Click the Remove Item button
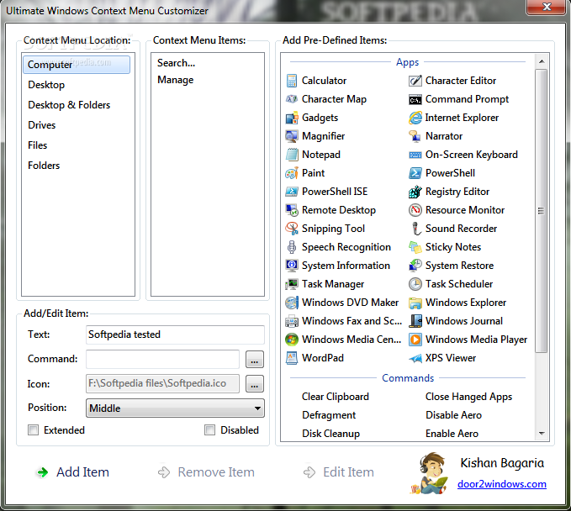The height and width of the screenshot is (511, 571). 206,472
